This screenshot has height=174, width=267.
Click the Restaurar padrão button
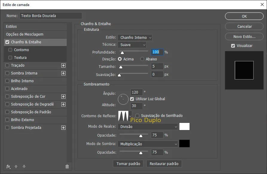(164, 164)
